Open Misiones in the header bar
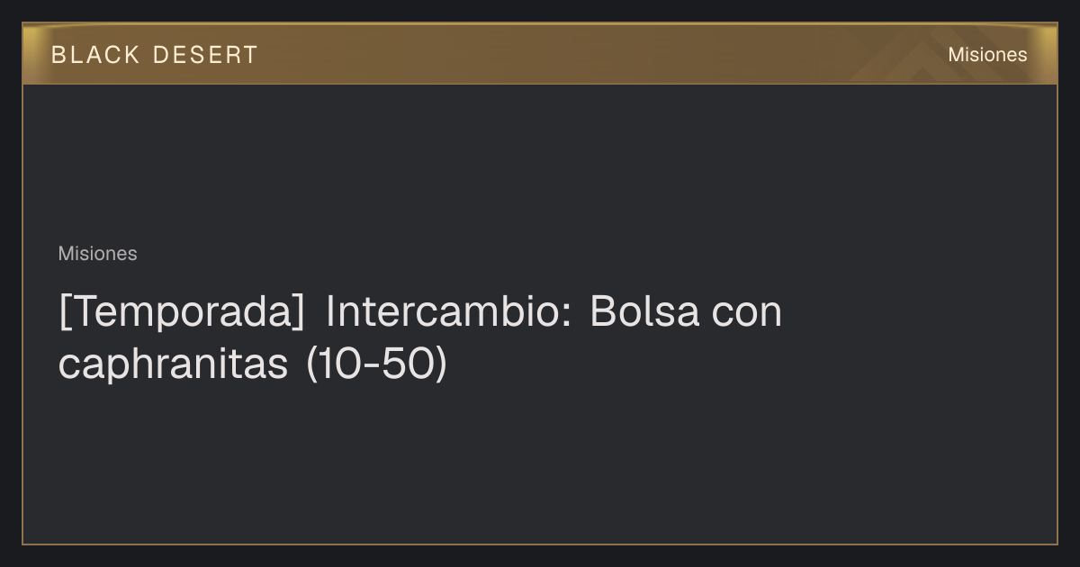The image size is (1080, 567). pyautogui.click(x=987, y=55)
